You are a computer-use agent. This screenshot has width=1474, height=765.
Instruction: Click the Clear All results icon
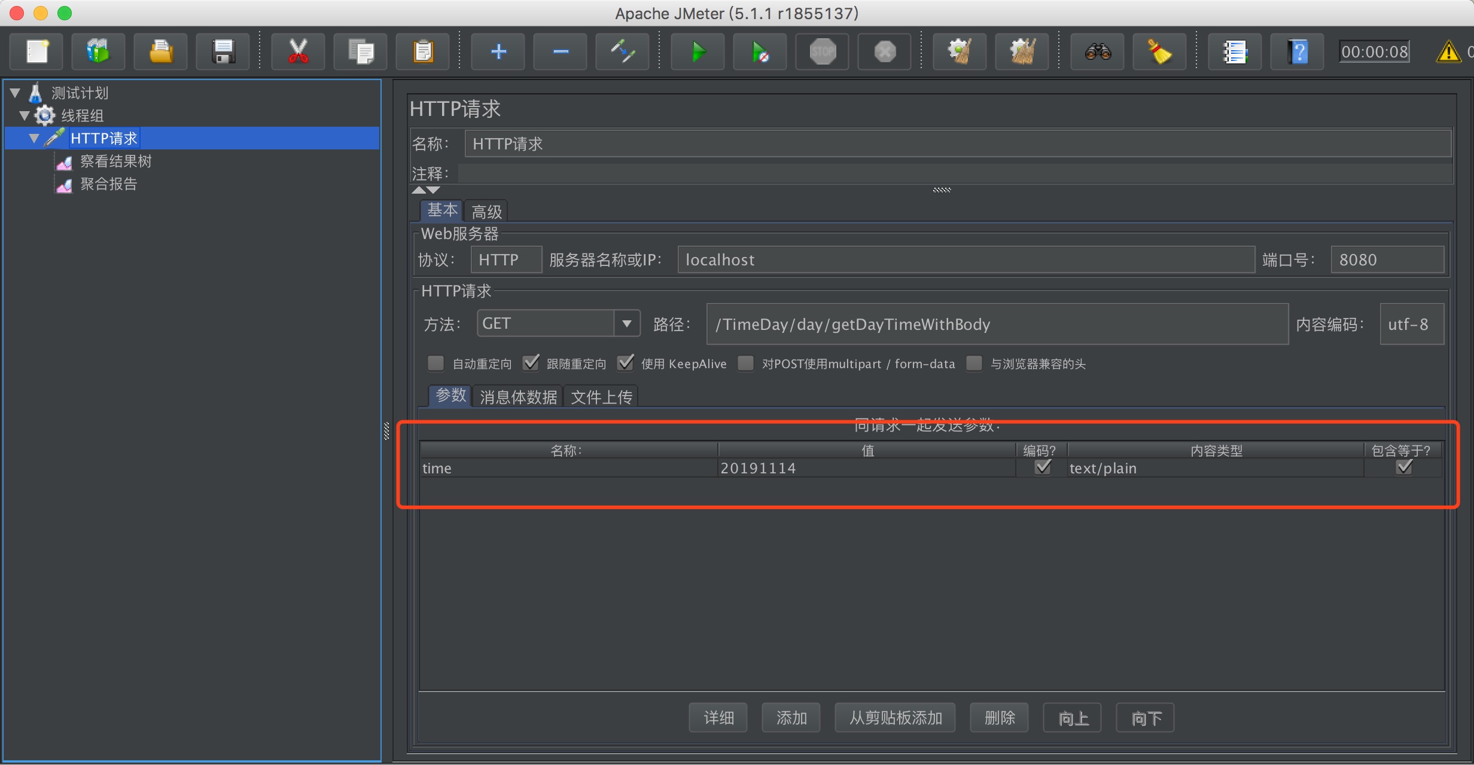1022,51
